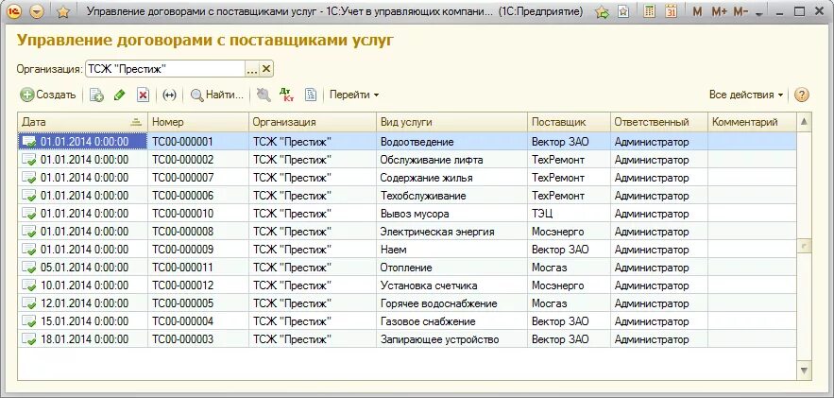
Task: Select the Техобслуживание cell
Action: point(451,196)
